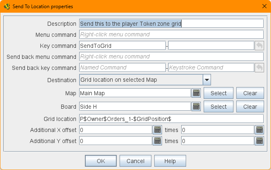Open calculator icon beside Map field
This screenshot has height=170, width=271.
pos(196,93)
